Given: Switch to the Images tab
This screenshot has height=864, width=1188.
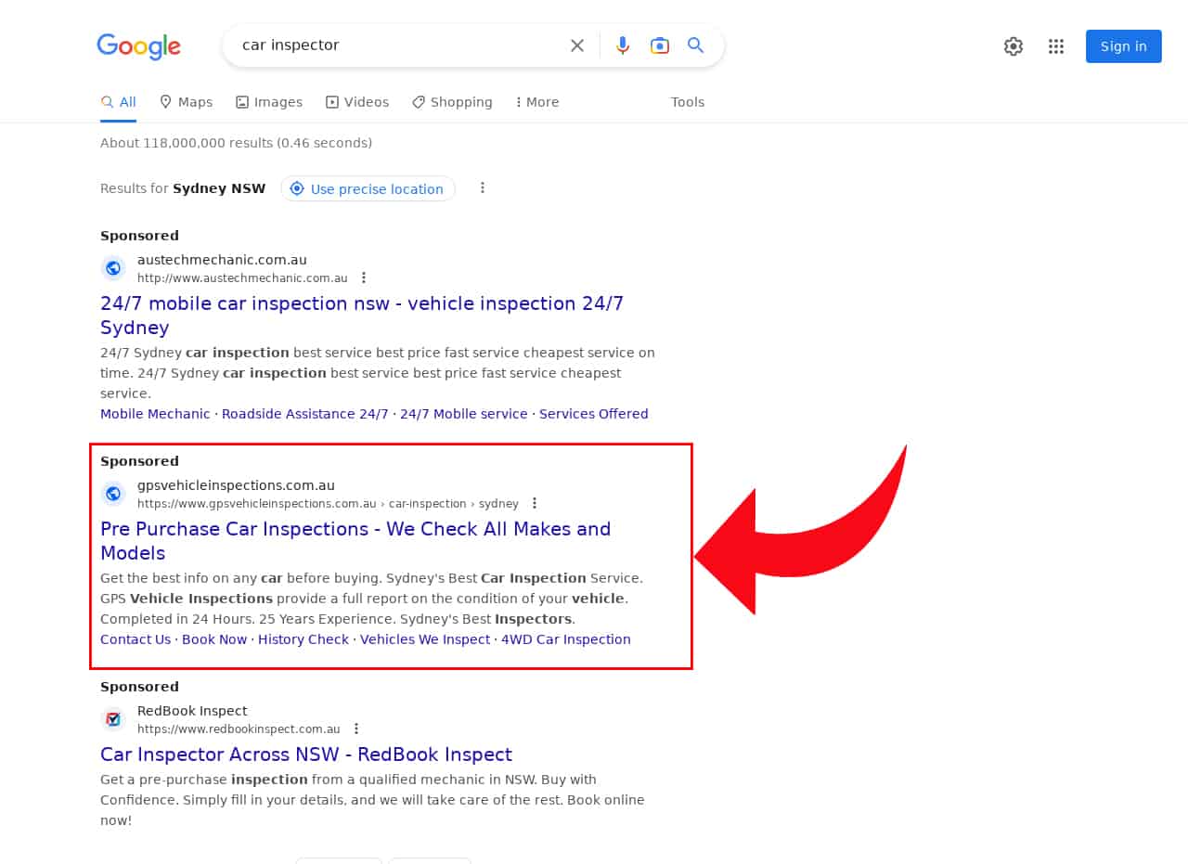Looking at the screenshot, I should [x=269, y=102].
